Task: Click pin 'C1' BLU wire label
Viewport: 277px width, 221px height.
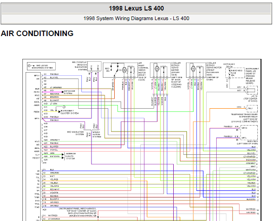Action: click(52, 170)
